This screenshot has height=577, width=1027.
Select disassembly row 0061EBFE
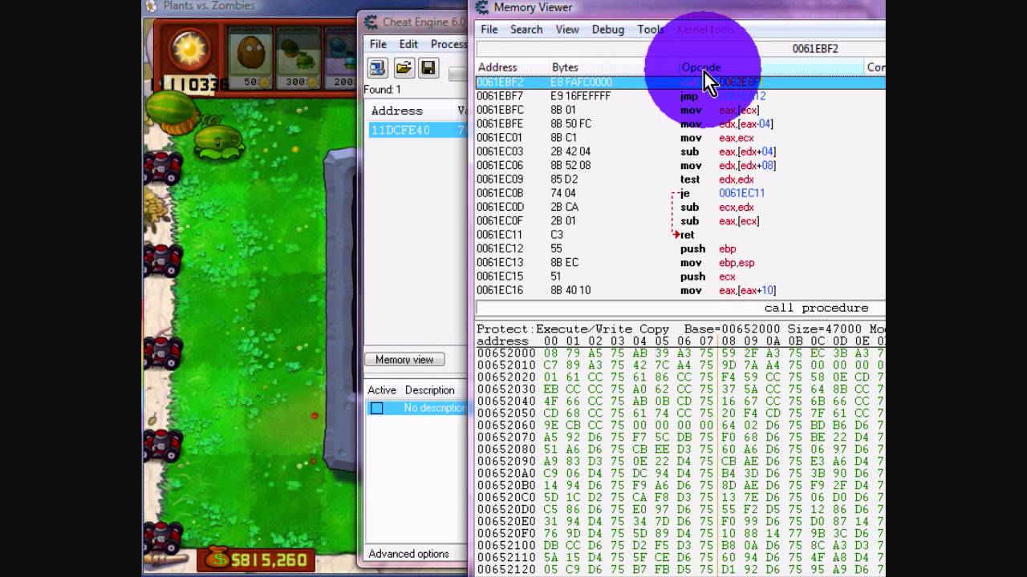pyautogui.click(x=680, y=123)
